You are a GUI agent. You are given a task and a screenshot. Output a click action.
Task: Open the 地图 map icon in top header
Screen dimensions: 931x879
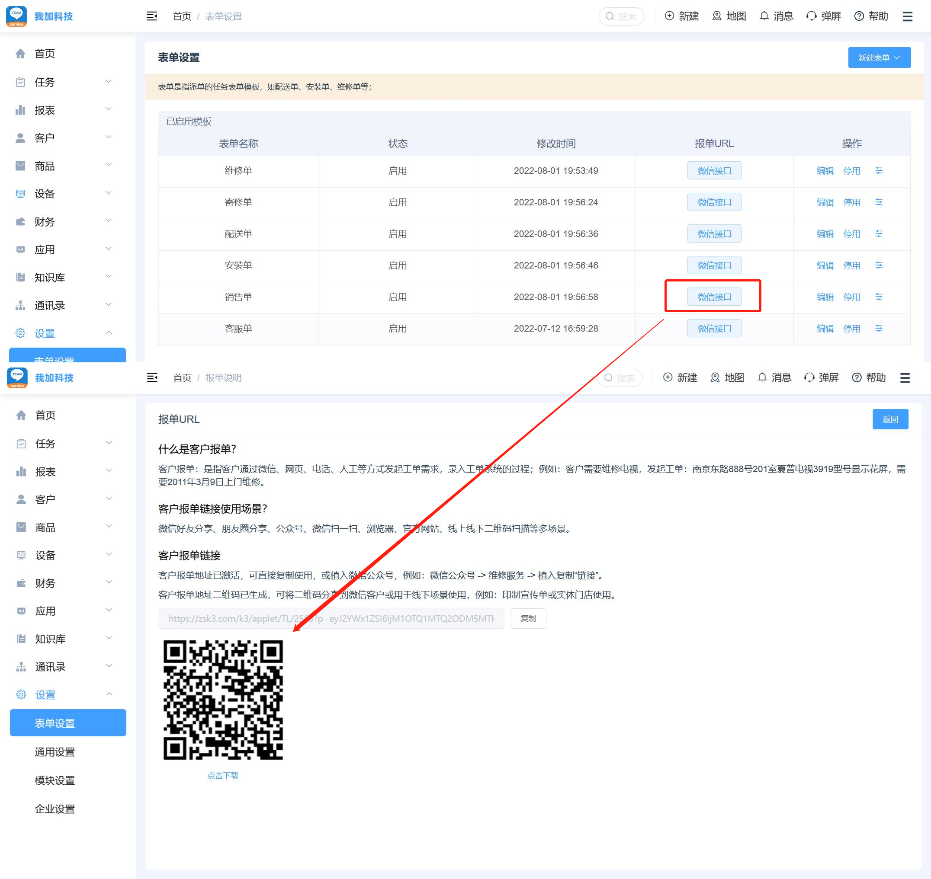click(x=717, y=16)
